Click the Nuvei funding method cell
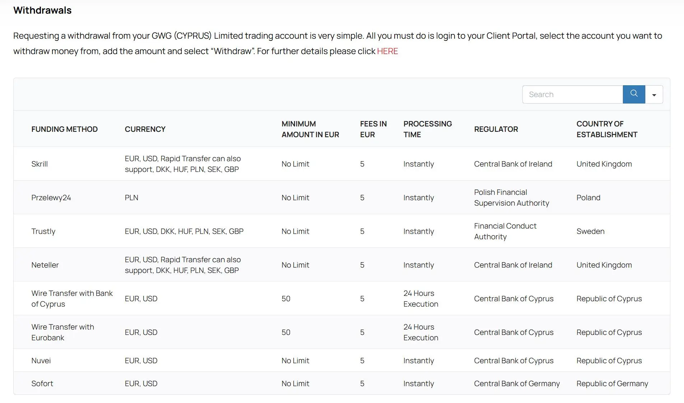Image resolution: width=684 pixels, height=403 pixels. tap(41, 360)
